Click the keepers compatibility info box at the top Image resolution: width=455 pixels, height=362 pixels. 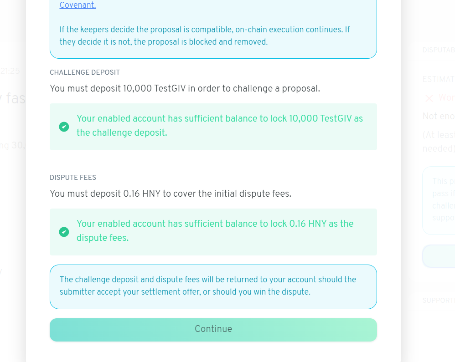click(213, 30)
